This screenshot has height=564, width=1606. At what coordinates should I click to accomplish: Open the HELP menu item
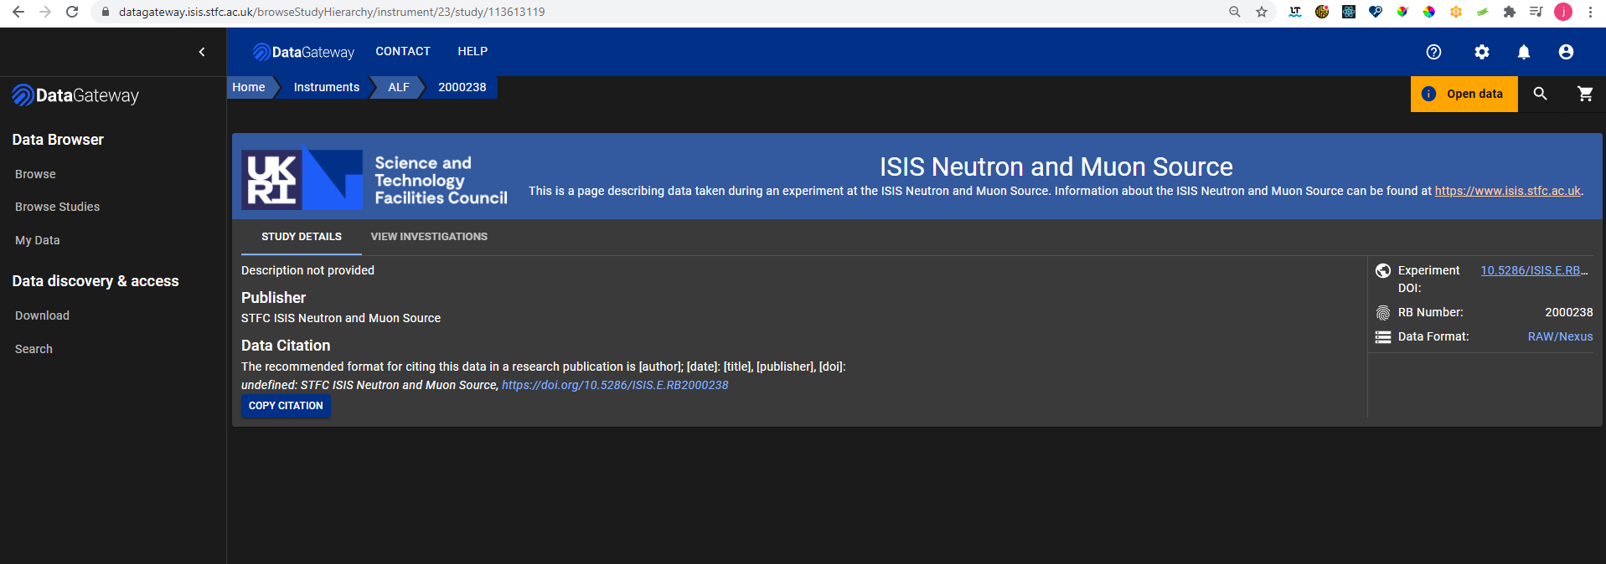[x=473, y=51]
